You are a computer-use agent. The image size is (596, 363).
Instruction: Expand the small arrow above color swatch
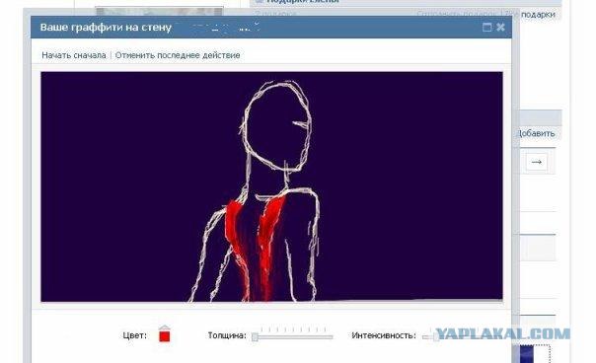[165, 327]
